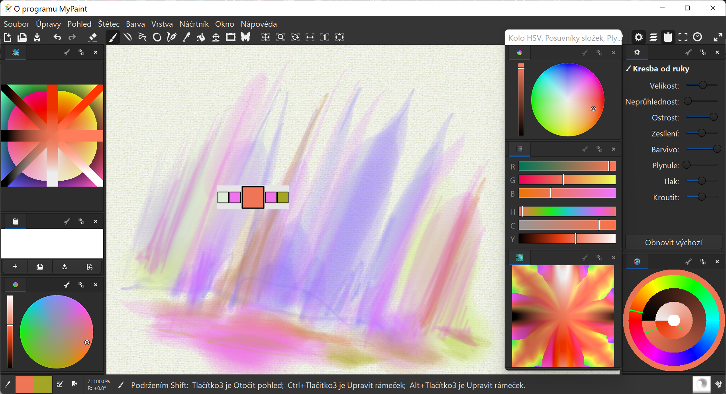Undo the last stroke using the toolbar arrow
726x394 pixels.
(57, 37)
